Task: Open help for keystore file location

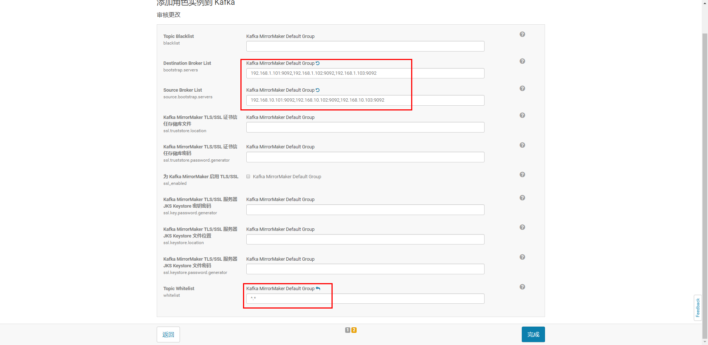Action: (522, 227)
